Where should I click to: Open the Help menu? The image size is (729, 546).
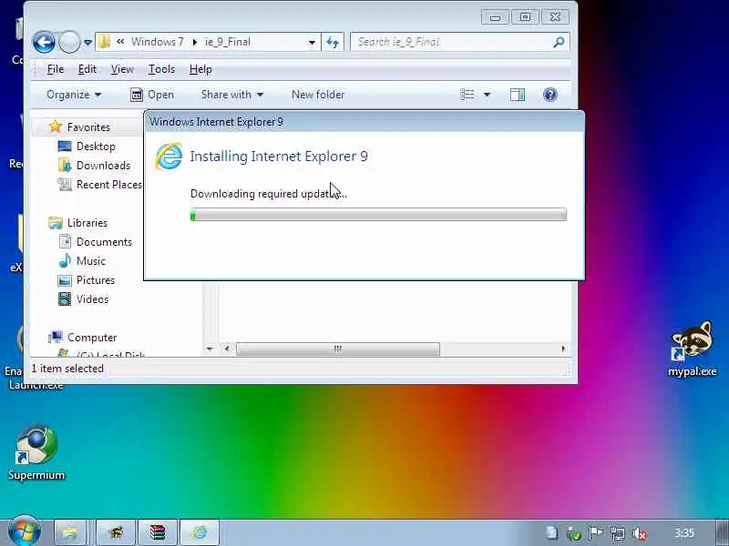(200, 69)
